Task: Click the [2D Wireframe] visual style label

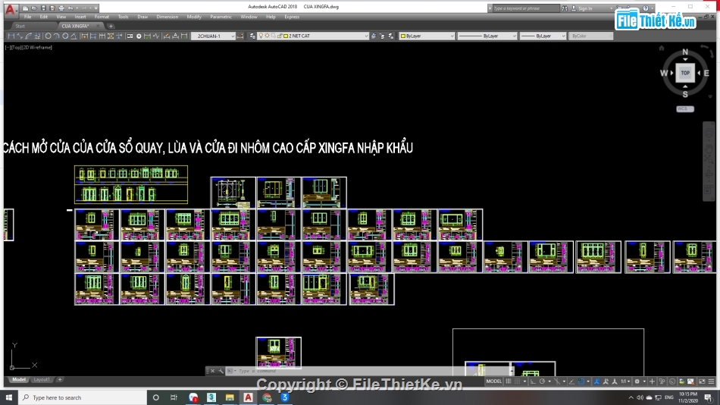Action: [x=37, y=47]
